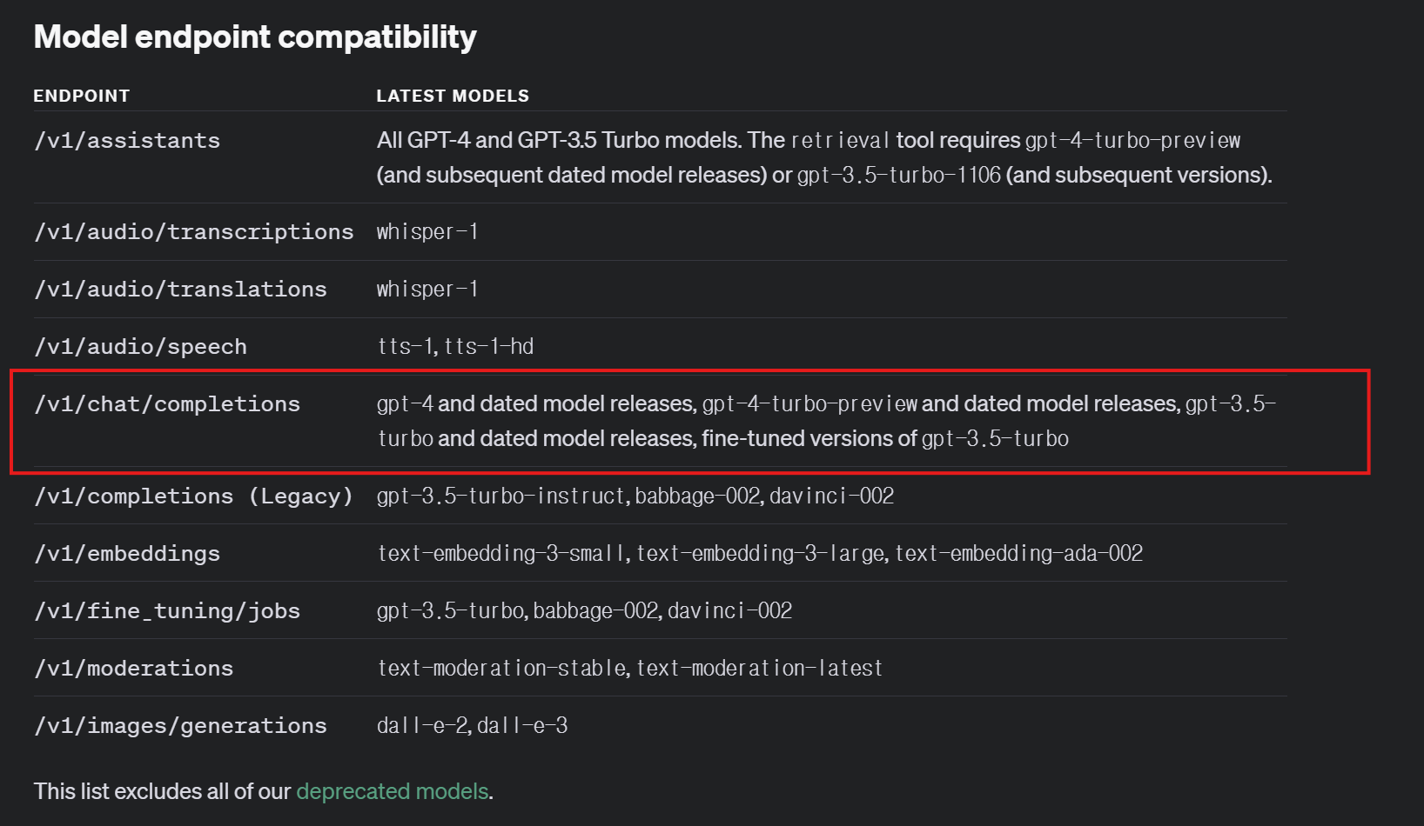
Task: Select the /v1/assistants endpoint cell
Action: [127, 141]
